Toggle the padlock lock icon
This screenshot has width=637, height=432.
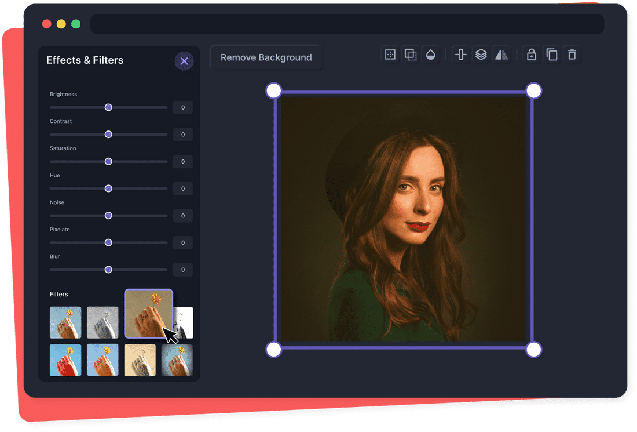[532, 55]
